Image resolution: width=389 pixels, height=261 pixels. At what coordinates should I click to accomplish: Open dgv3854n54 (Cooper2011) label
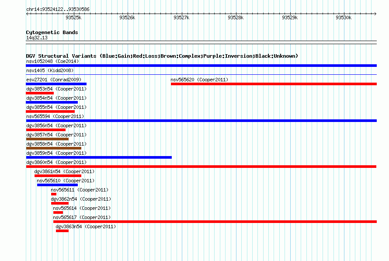56,98
